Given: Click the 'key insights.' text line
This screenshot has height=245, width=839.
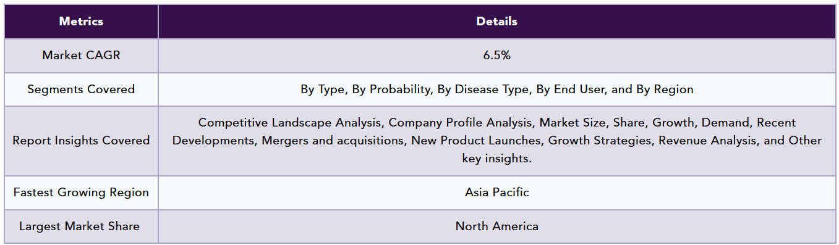Looking at the screenshot, I should (497, 159).
